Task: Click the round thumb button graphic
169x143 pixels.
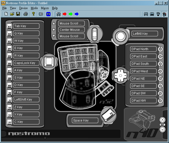Action: tap(120, 36)
